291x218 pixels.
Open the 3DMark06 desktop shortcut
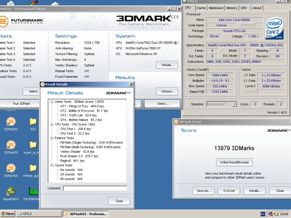point(11,170)
